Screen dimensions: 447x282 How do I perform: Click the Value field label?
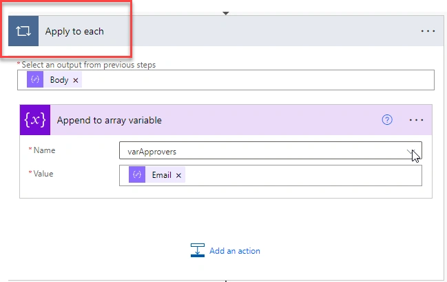coord(43,174)
